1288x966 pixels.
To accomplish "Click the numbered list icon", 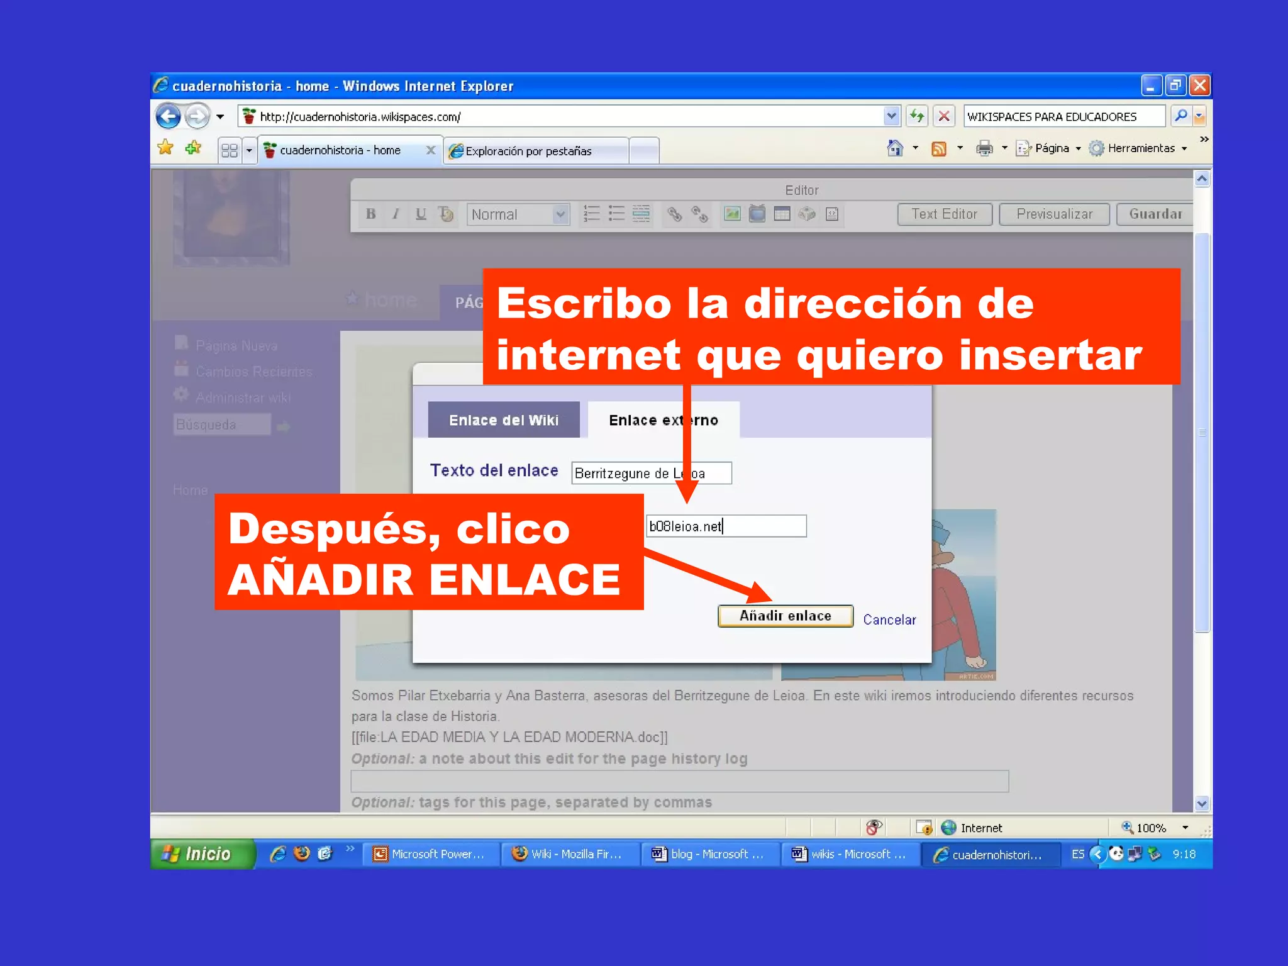I will pos(591,214).
